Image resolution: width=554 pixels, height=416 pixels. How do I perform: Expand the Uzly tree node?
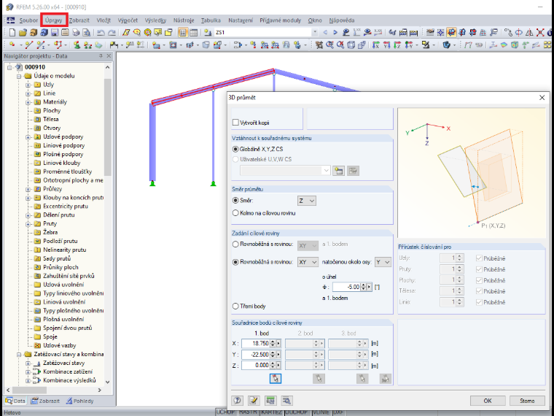pyautogui.click(x=28, y=85)
